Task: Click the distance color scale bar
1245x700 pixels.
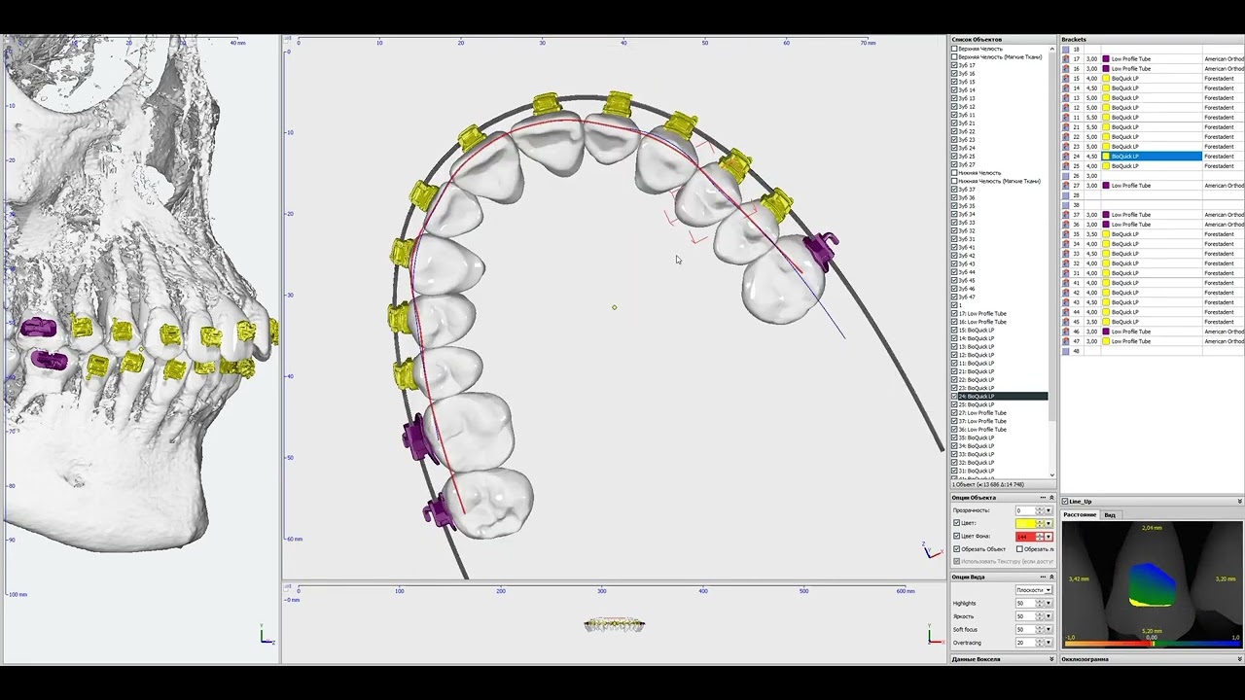Action: pos(1153,644)
